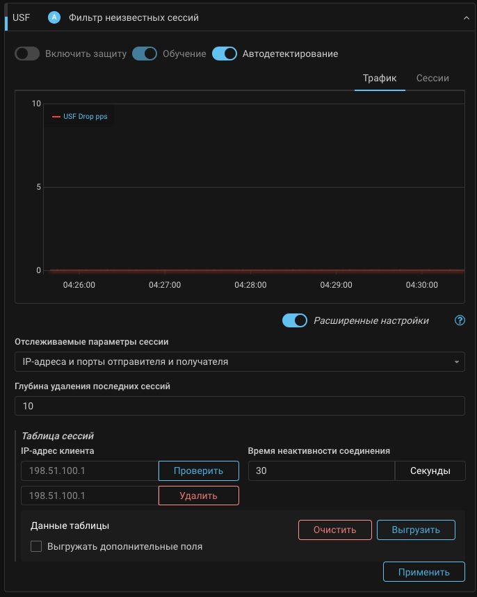Check "Выгружать дополнительные поля" checkbox
Viewport: 477px width, 597px height.
pos(36,547)
